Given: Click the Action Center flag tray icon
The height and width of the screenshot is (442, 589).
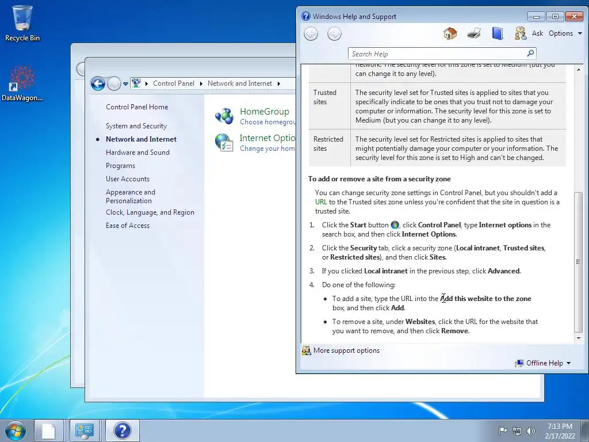Looking at the screenshot, I should click(x=503, y=430).
